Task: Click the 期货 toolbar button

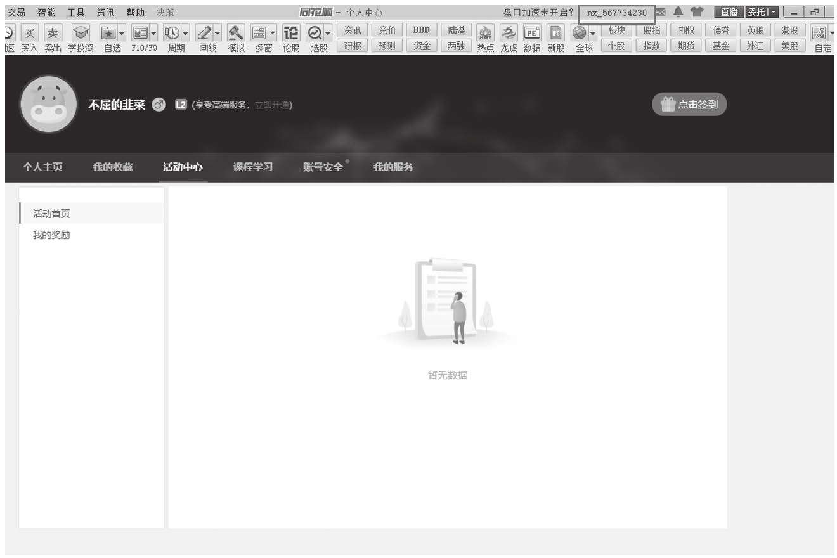Action: point(685,46)
